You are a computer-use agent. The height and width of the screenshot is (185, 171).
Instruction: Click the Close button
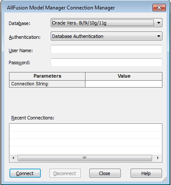[x=105, y=173]
